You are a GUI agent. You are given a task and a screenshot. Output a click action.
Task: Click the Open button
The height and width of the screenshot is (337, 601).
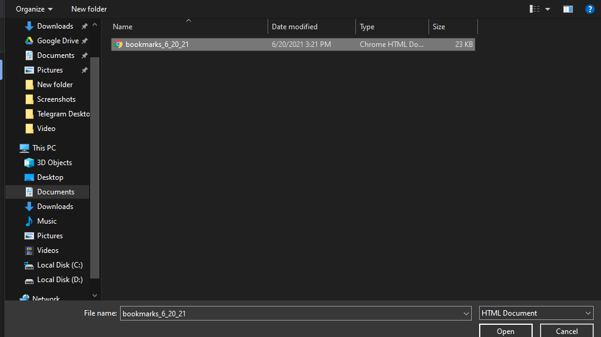(505, 331)
